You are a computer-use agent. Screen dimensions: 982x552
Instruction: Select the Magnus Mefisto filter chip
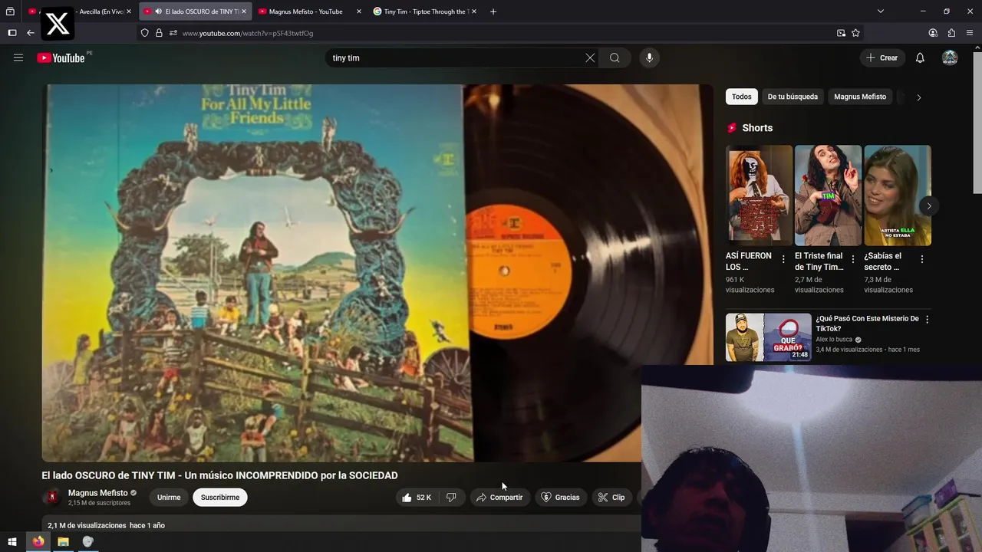pyautogui.click(x=860, y=97)
